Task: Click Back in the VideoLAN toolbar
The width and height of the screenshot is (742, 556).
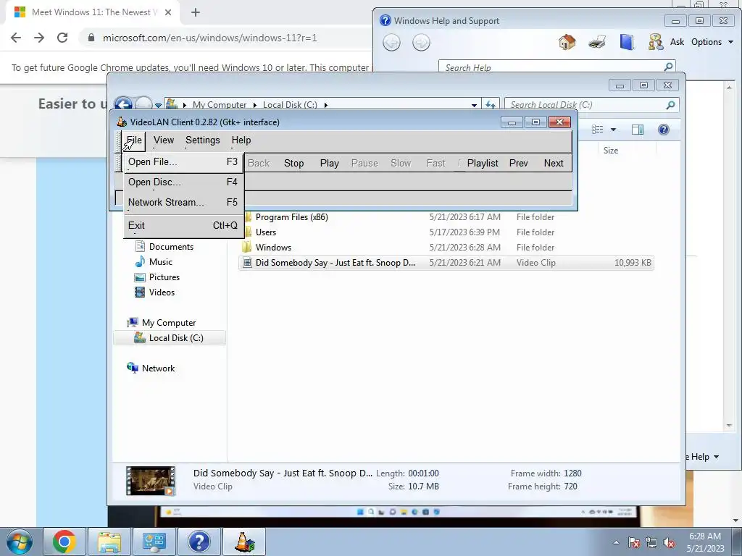Action: [259, 163]
